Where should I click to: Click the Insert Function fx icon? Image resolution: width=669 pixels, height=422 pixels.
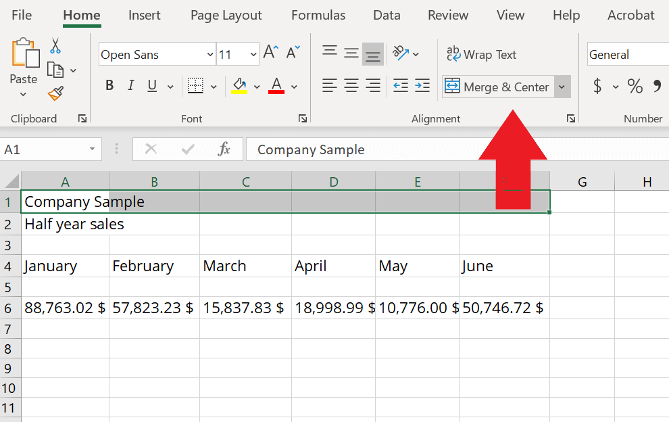(224, 149)
